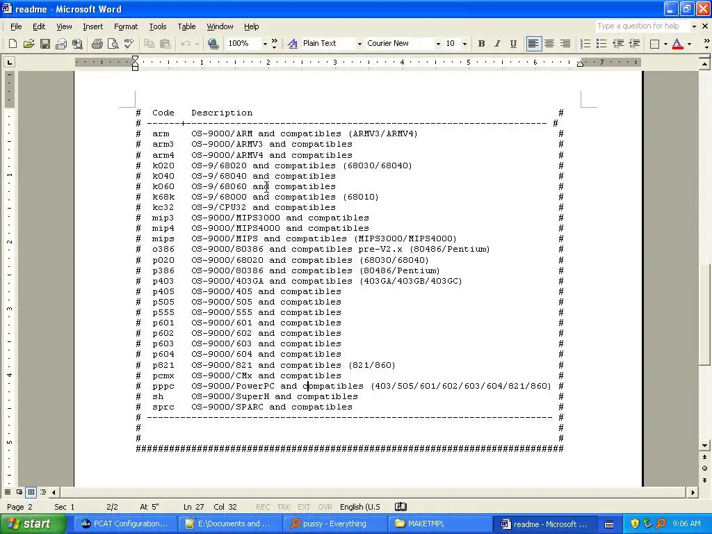Toggle align left
This screenshot has height=534, width=712.
533,44
